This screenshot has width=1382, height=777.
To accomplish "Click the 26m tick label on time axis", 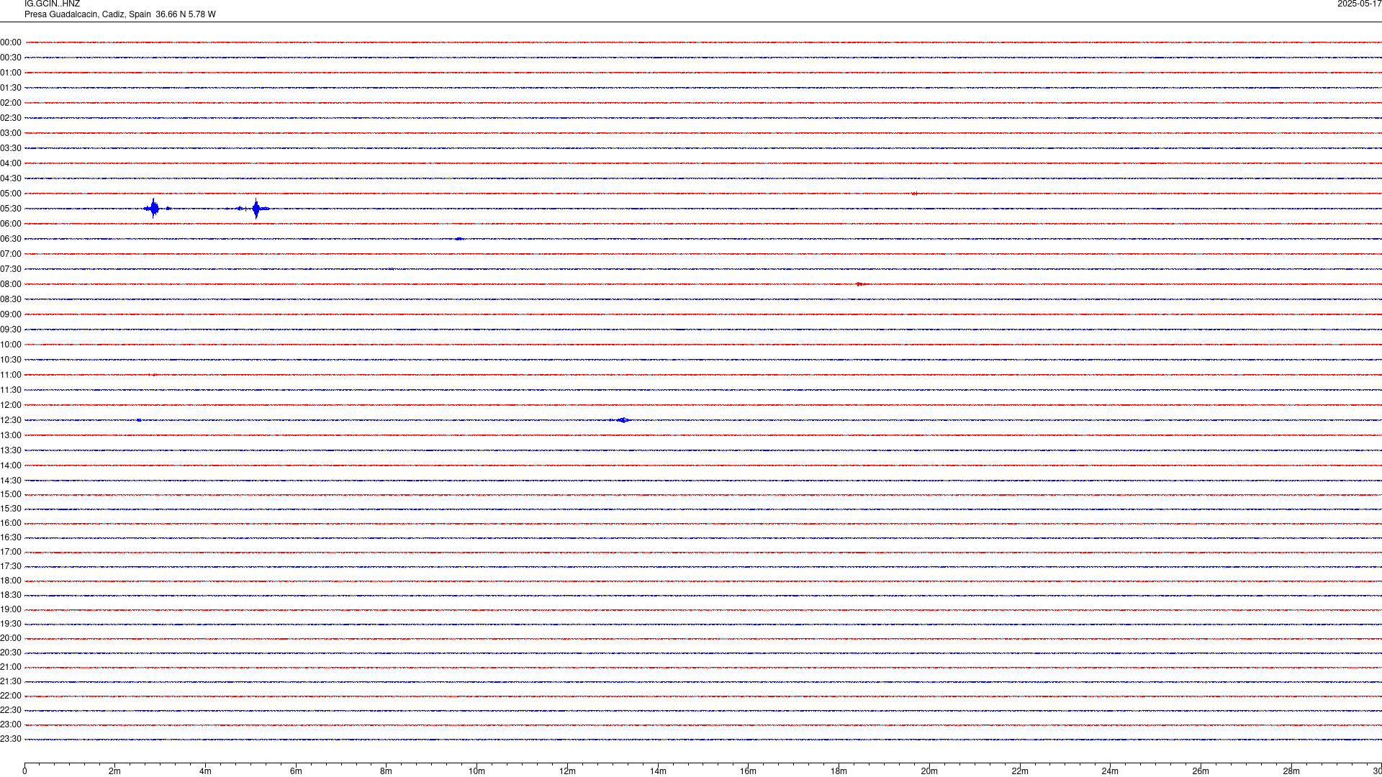I will point(1201,771).
